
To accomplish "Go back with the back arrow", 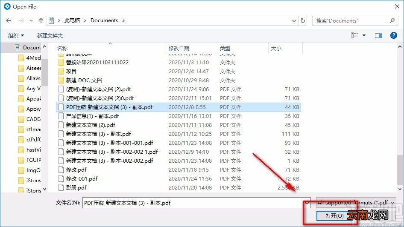I will (x=9, y=20).
